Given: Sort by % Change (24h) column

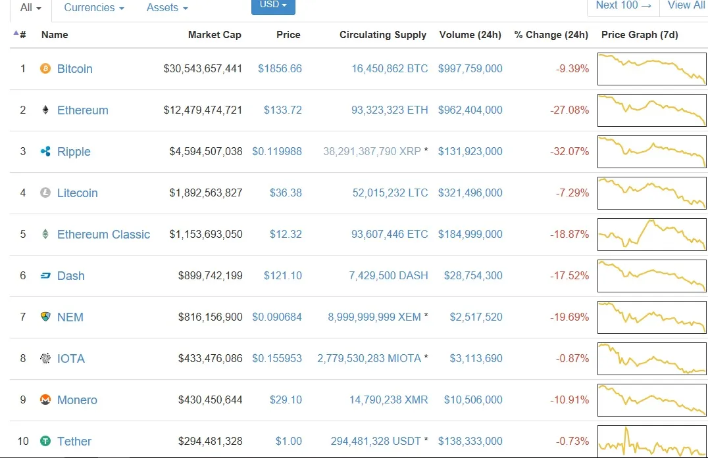Looking at the screenshot, I should click(x=551, y=35).
